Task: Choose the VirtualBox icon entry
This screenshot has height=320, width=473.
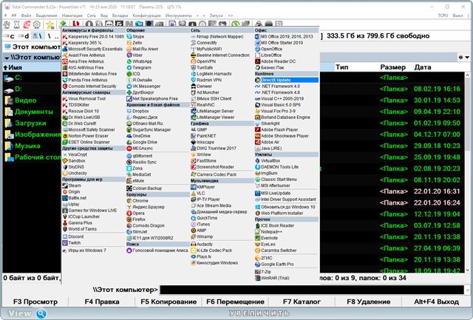Action: coord(258,161)
